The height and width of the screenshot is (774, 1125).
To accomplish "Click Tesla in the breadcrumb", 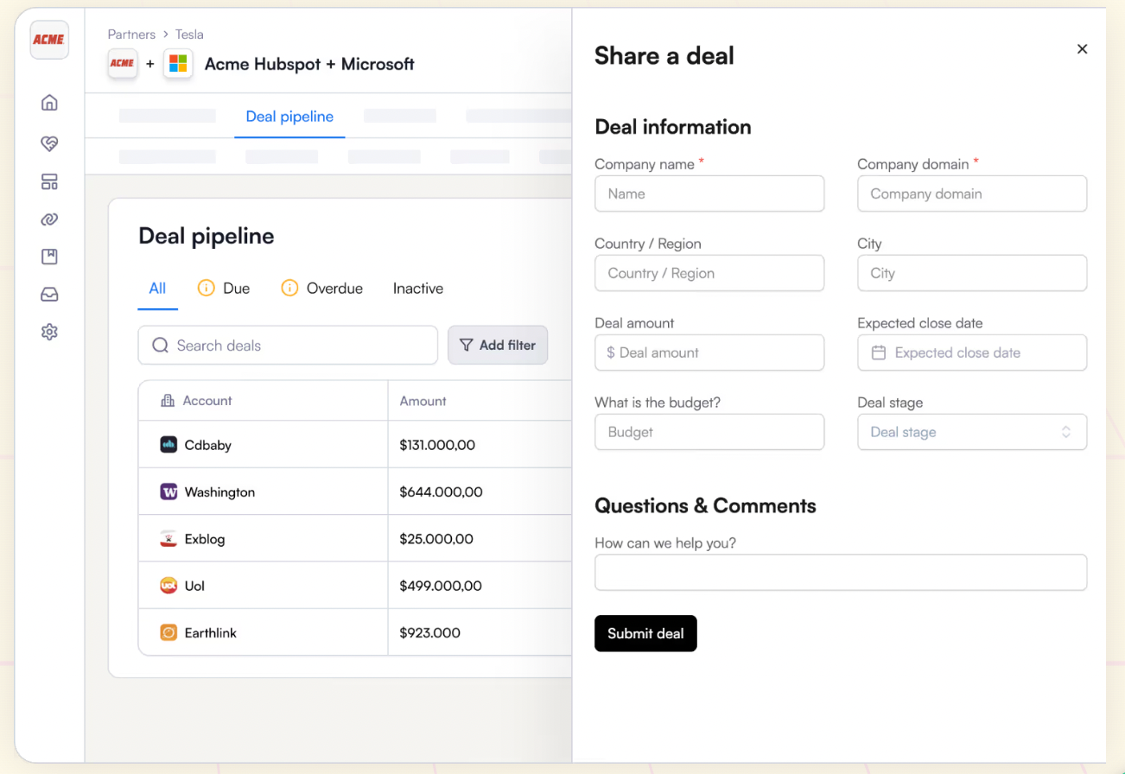I will 189,35.
